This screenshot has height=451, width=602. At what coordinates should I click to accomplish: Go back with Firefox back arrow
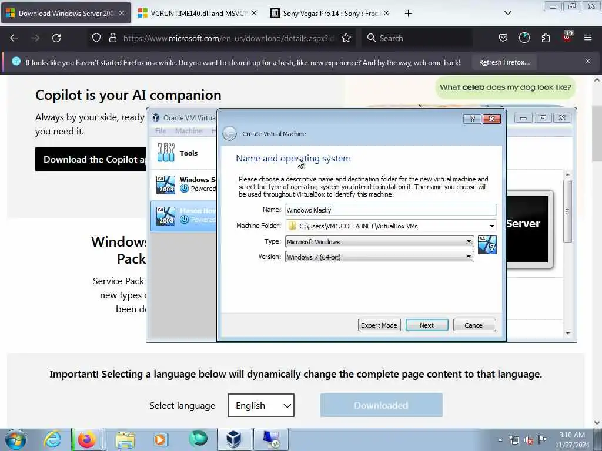point(14,38)
